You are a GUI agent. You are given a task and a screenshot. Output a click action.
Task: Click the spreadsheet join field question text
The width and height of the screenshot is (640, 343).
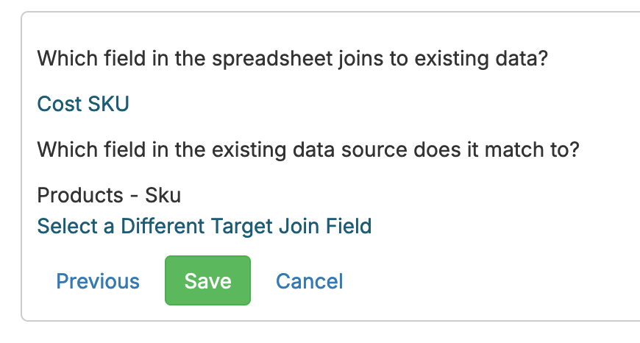[x=293, y=58]
